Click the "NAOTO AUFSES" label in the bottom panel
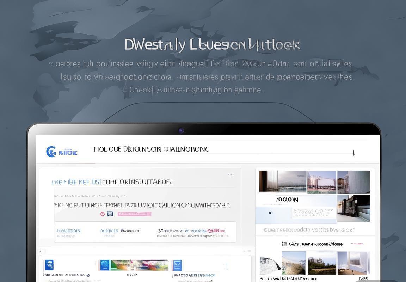The image size is (406, 282). pos(194,275)
